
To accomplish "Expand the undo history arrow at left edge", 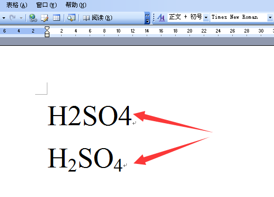I will click(4, 18).
